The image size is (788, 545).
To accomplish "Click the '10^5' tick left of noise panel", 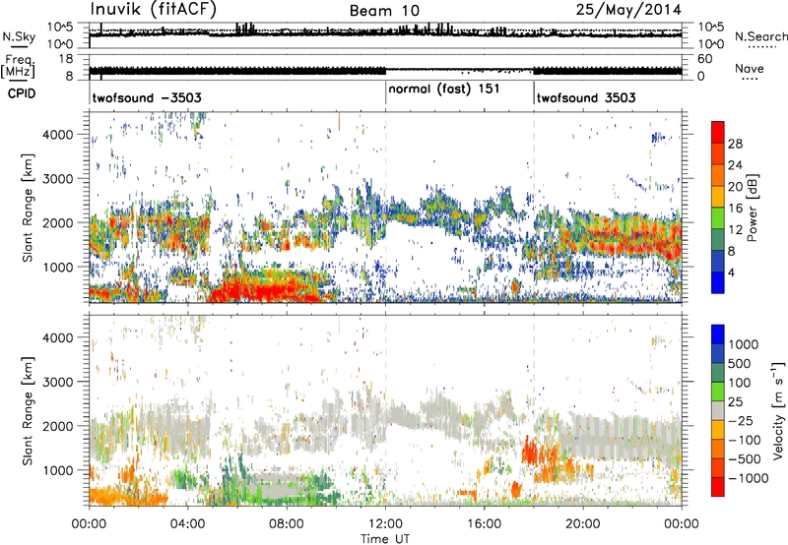I will pyautogui.click(x=60, y=27).
